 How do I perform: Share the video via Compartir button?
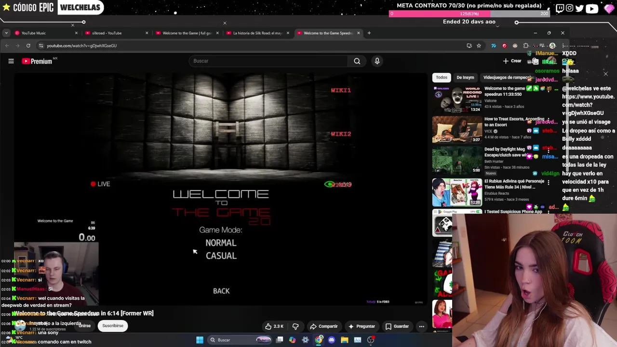point(323,326)
